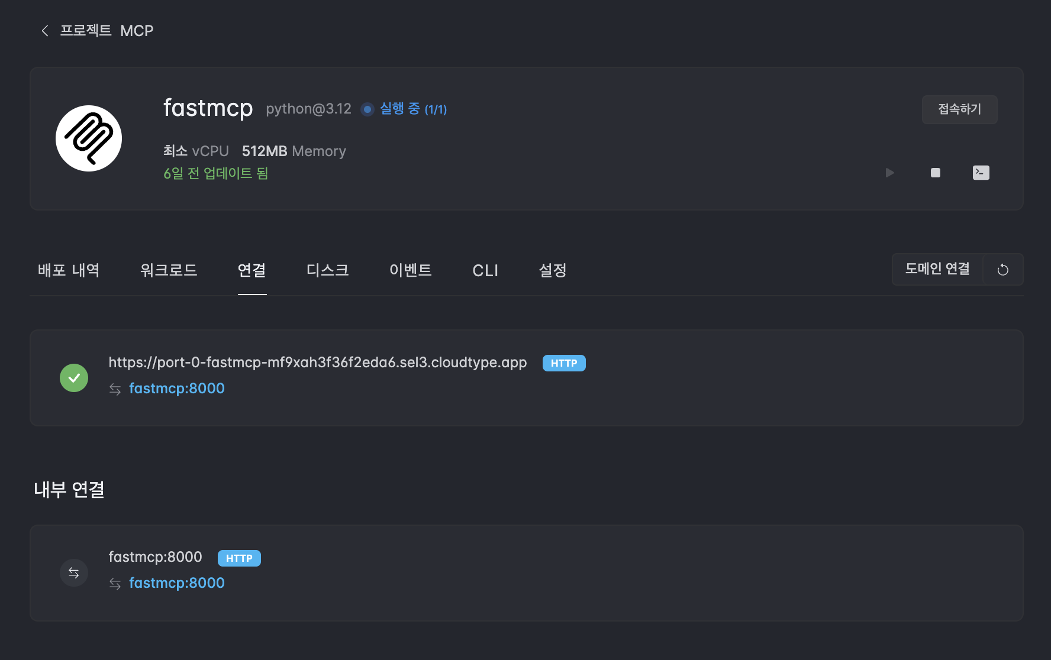The image size is (1051, 660).
Task: Click the fastmcp service title
Action: (208, 108)
